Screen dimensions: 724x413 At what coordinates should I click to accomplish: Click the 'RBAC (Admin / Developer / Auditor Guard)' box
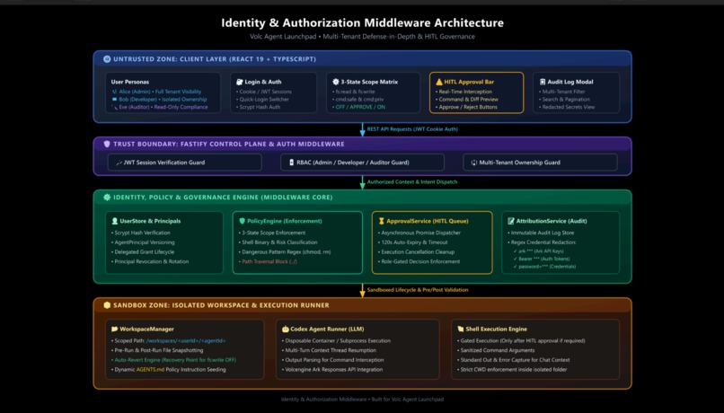pyautogui.click(x=363, y=163)
